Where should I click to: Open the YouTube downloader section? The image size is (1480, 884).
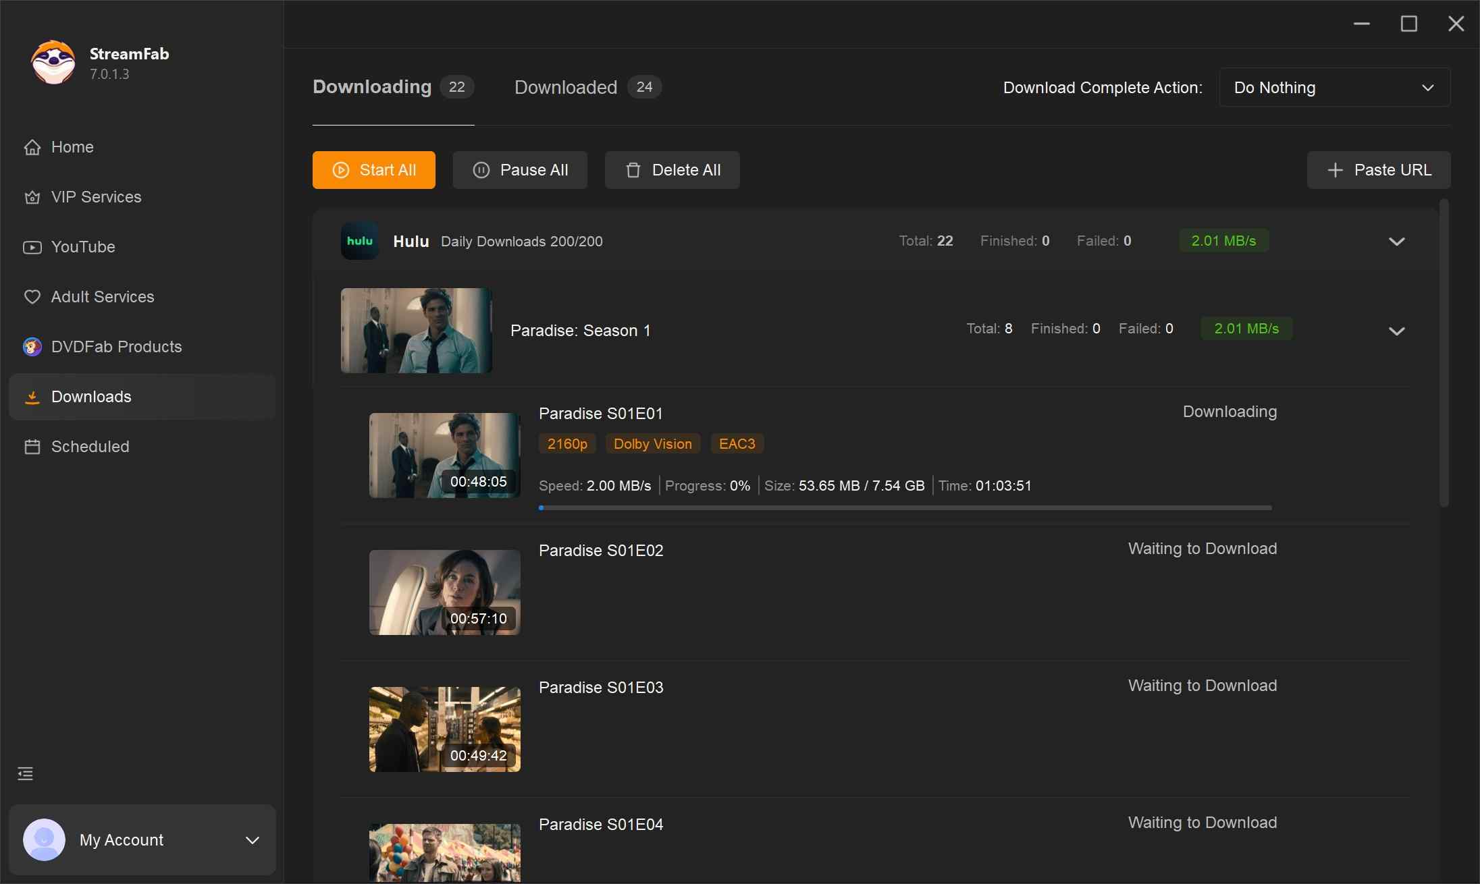82,247
